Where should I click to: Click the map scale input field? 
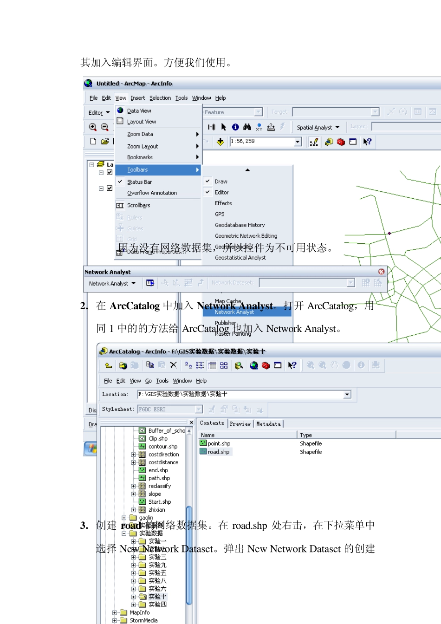262,142
